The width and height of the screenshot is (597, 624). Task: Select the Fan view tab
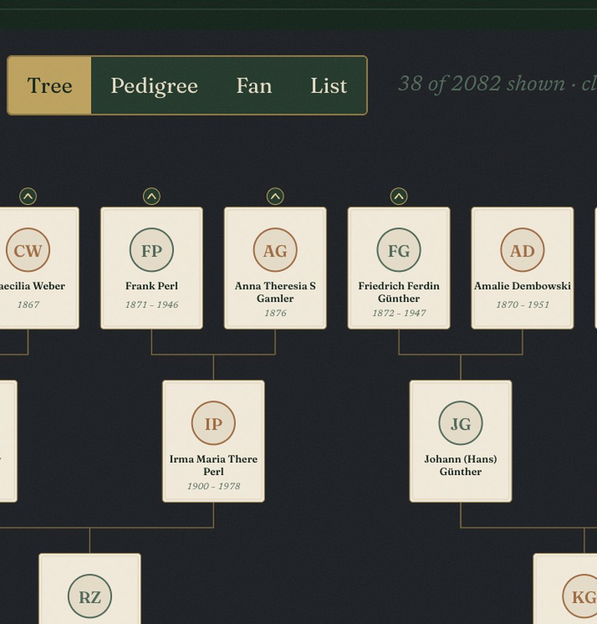tap(254, 85)
